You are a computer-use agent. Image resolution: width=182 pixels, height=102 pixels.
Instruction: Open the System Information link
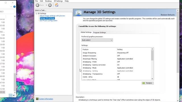pyautogui.click(x=46, y=99)
